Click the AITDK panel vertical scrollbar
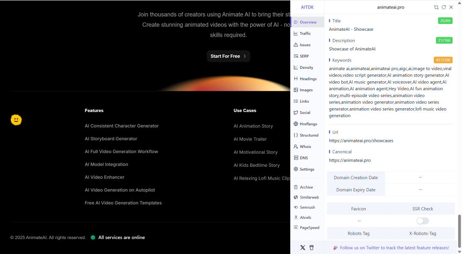The width and height of the screenshot is (462, 254). coord(459,230)
